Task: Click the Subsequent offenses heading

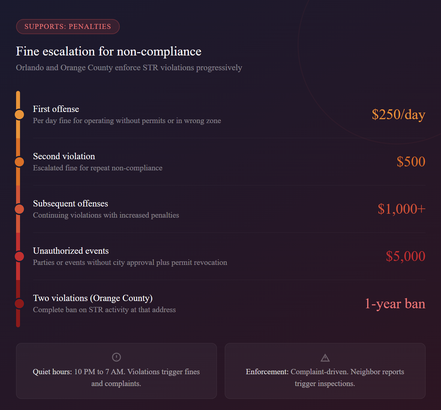Action: pos(71,204)
